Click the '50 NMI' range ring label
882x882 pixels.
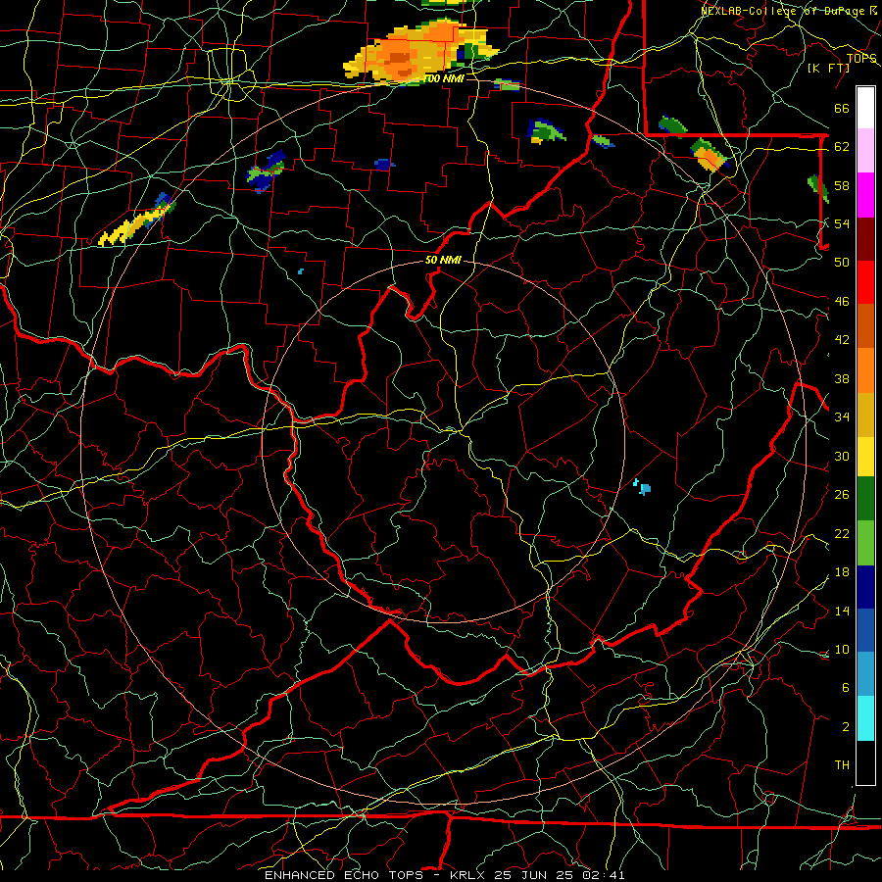coord(443,260)
